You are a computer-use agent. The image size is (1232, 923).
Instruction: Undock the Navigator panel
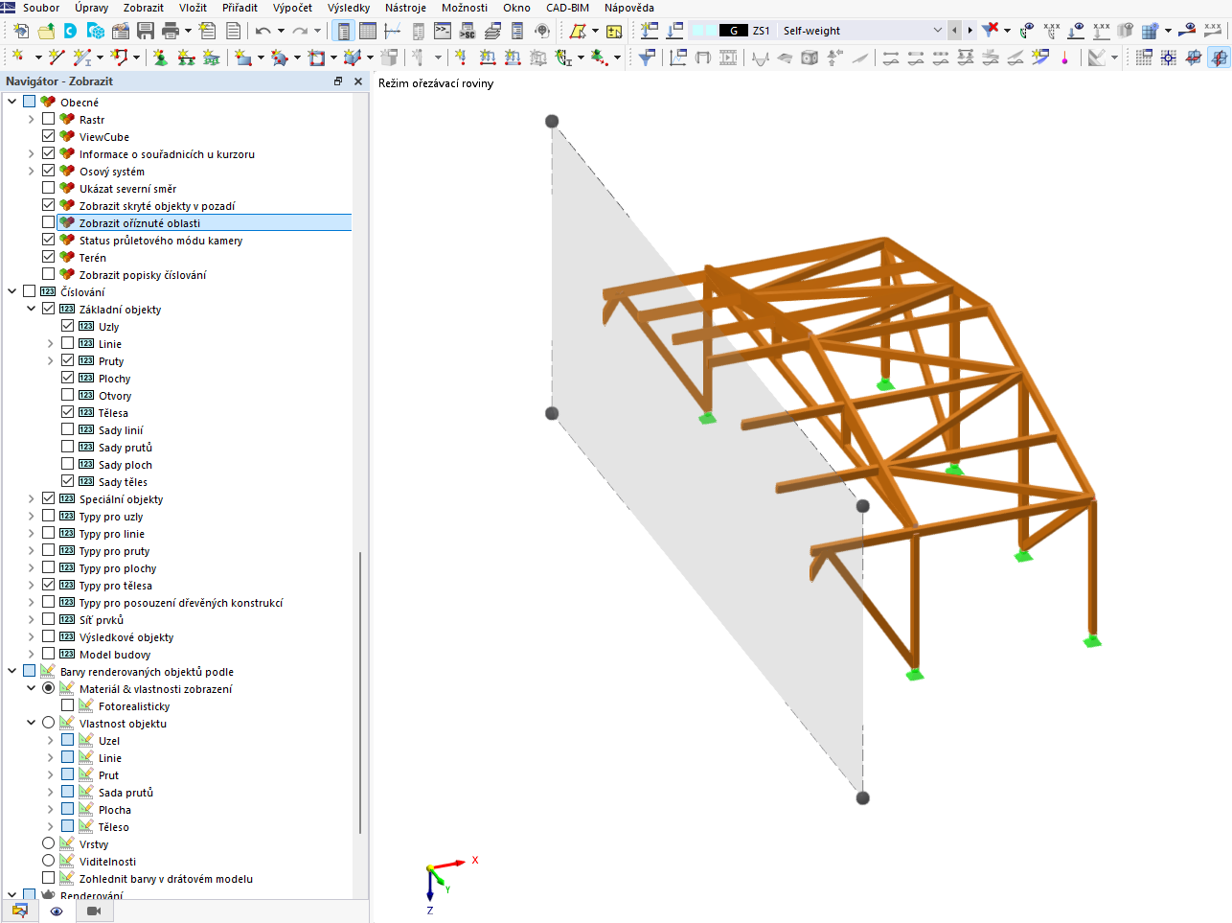point(338,81)
